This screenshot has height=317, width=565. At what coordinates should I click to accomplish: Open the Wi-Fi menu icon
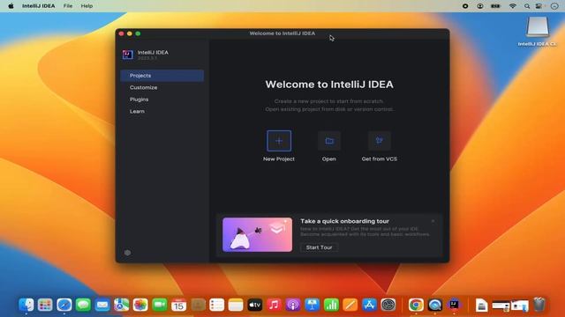tap(512, 6)
